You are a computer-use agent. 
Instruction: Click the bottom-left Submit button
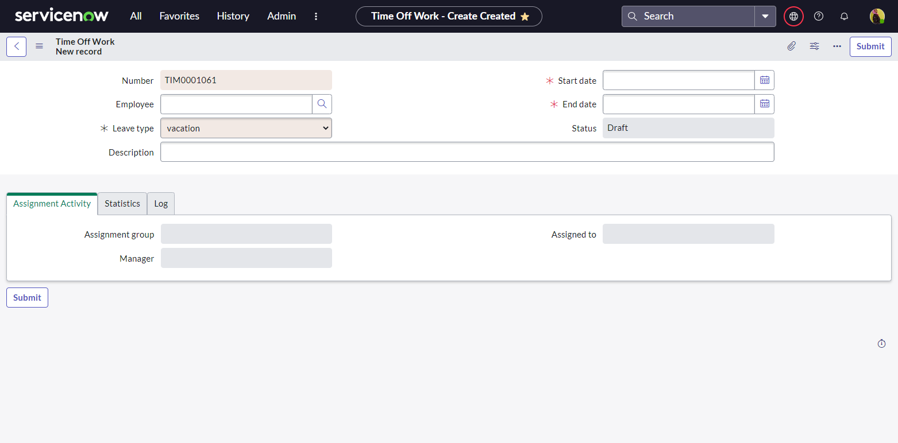point(27,297)
